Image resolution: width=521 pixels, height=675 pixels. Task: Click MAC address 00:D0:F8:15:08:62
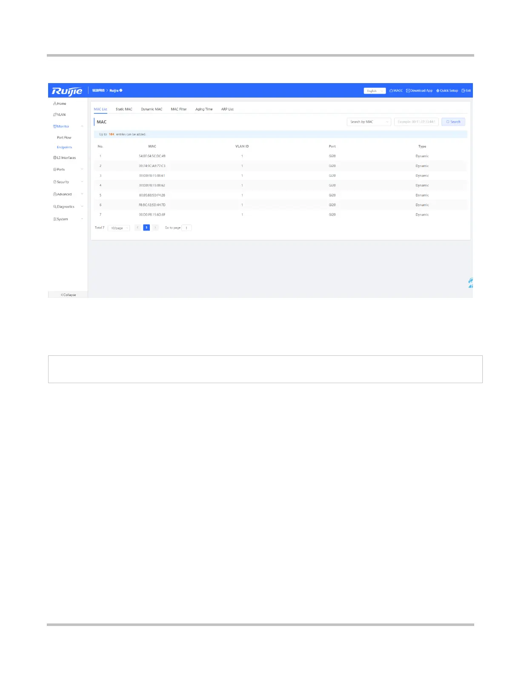point(152,186)
